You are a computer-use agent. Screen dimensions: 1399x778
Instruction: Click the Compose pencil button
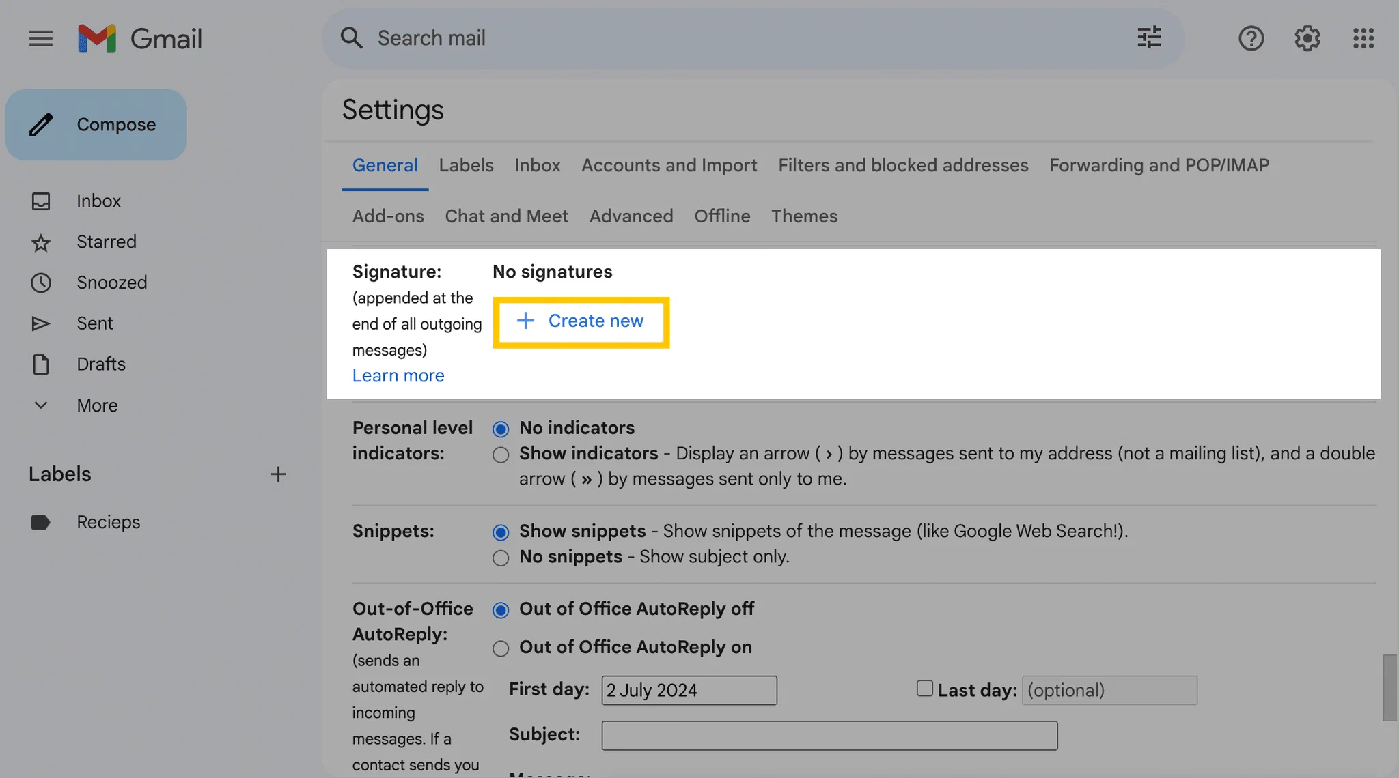[x=96, y=125]
